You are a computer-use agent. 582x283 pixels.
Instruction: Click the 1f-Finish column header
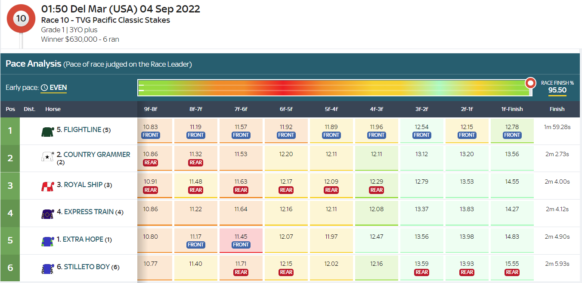[x=512, y=109]
